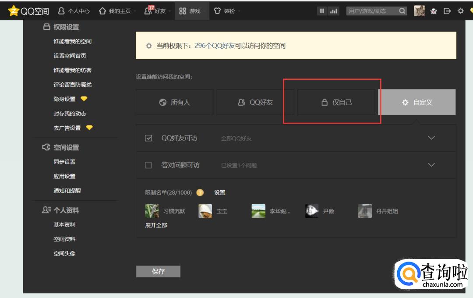The image size is (473, 298).
Task: Select the 所有人 access option
Action: 174,102
